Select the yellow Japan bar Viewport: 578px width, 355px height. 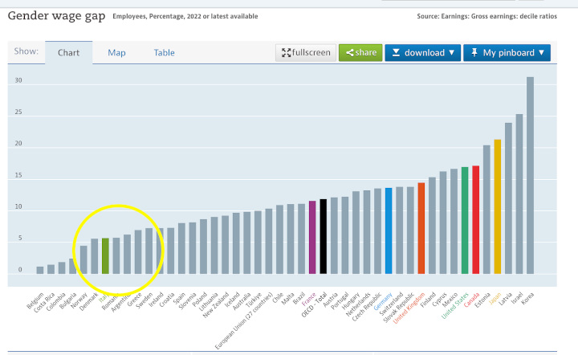point(497,206)
